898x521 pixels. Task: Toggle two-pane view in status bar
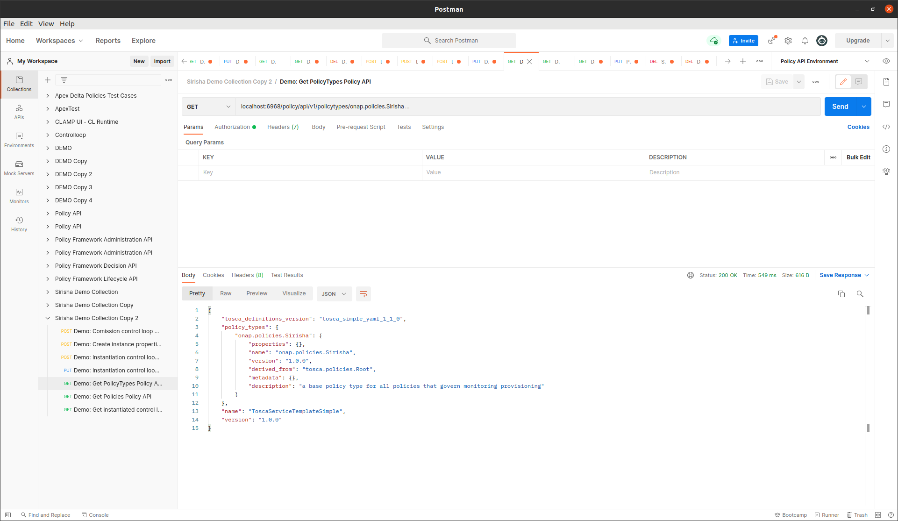pos(878,515)
